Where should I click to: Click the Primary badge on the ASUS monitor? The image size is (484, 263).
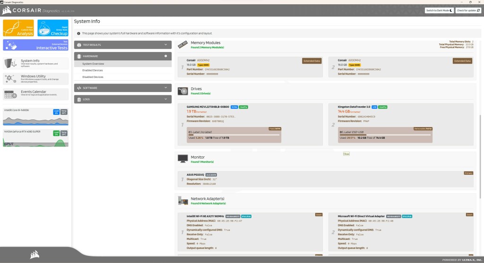[x=468, y=173]
